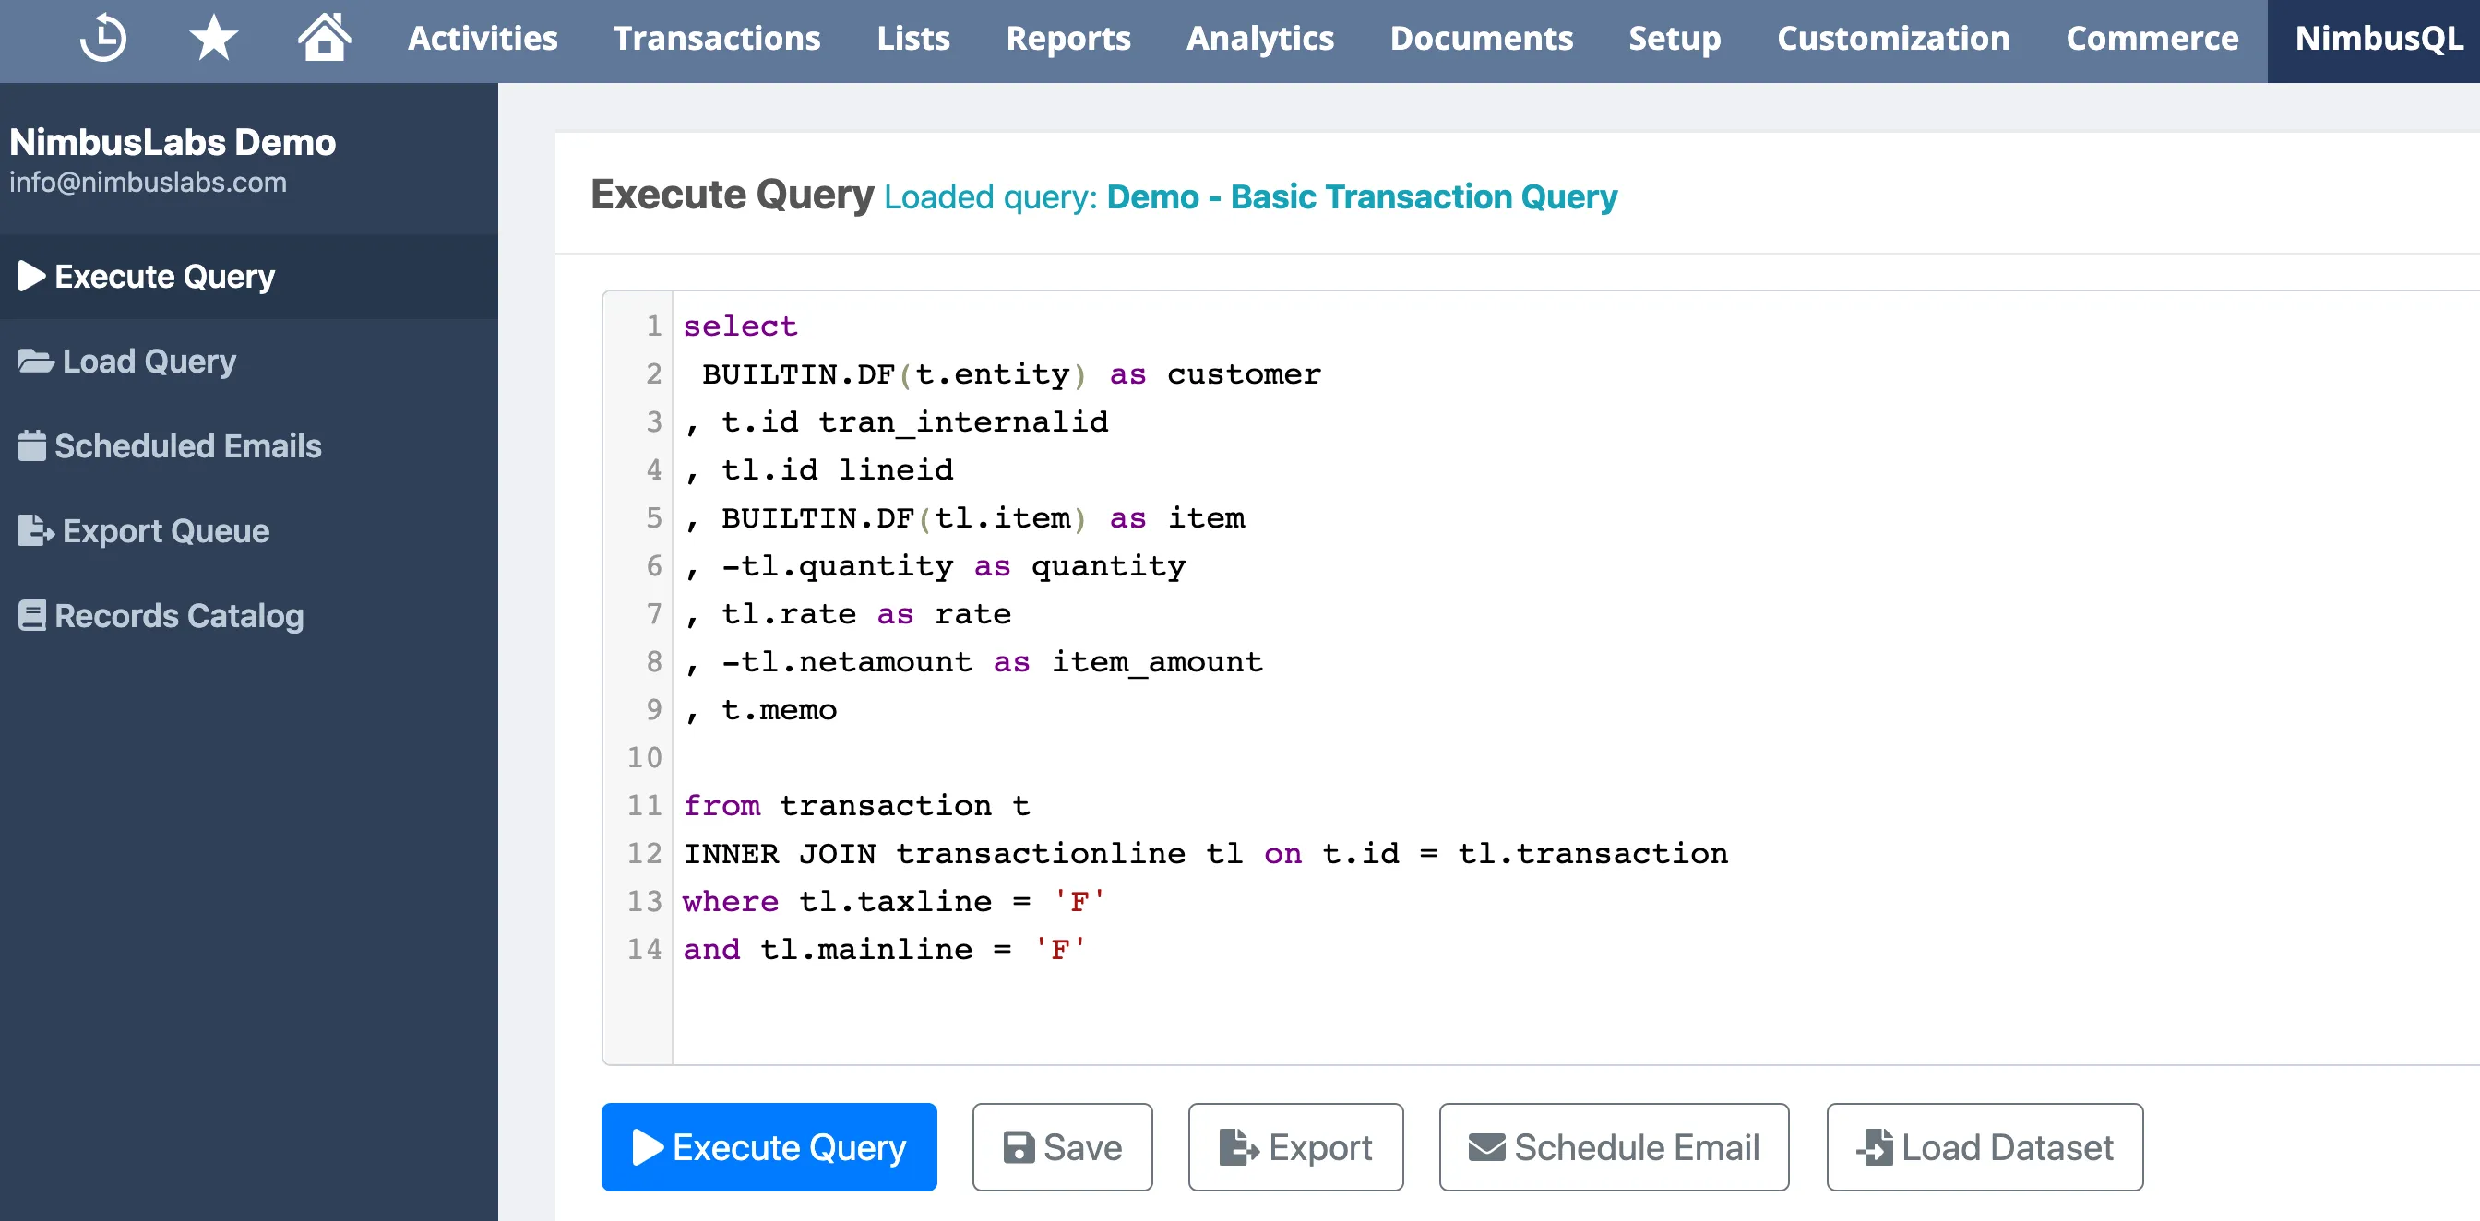This screenshot has width=2480, height=1221.
Task: Click the calendar icon for Scheduled Emails
Action: click(x=31, y=445)
